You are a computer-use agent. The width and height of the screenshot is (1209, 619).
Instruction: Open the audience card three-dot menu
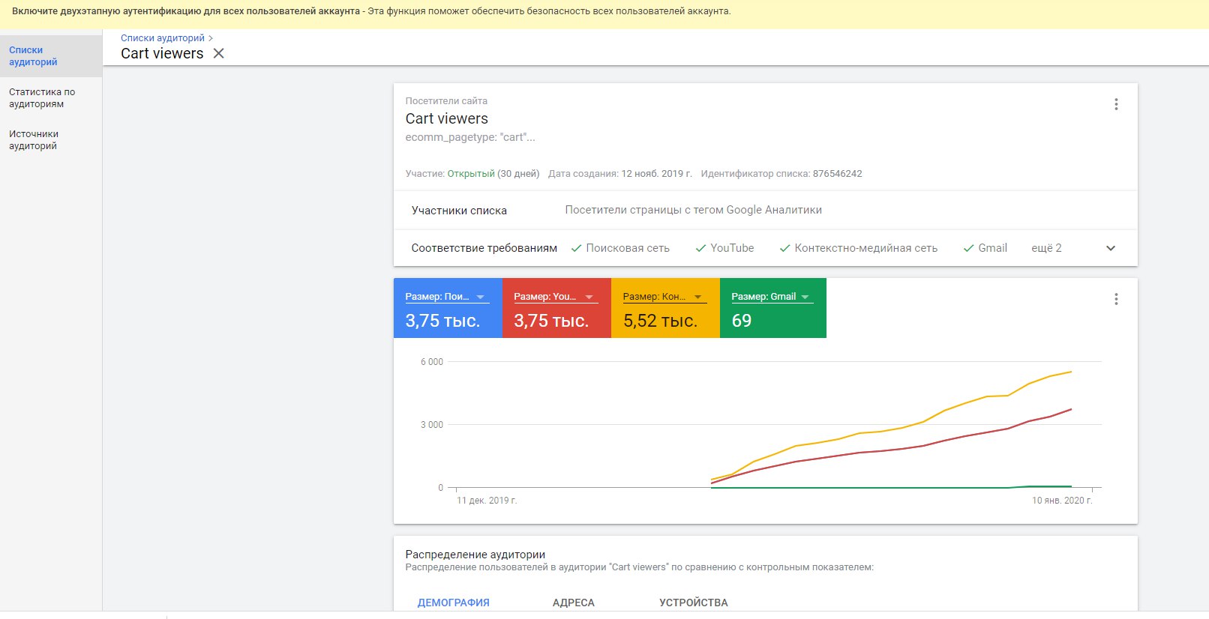[x=1116, y=104]
